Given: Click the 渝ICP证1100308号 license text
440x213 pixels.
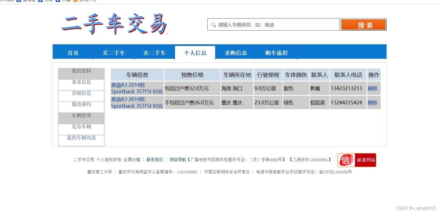Looking at the screenshot, I should pos(335,172).
